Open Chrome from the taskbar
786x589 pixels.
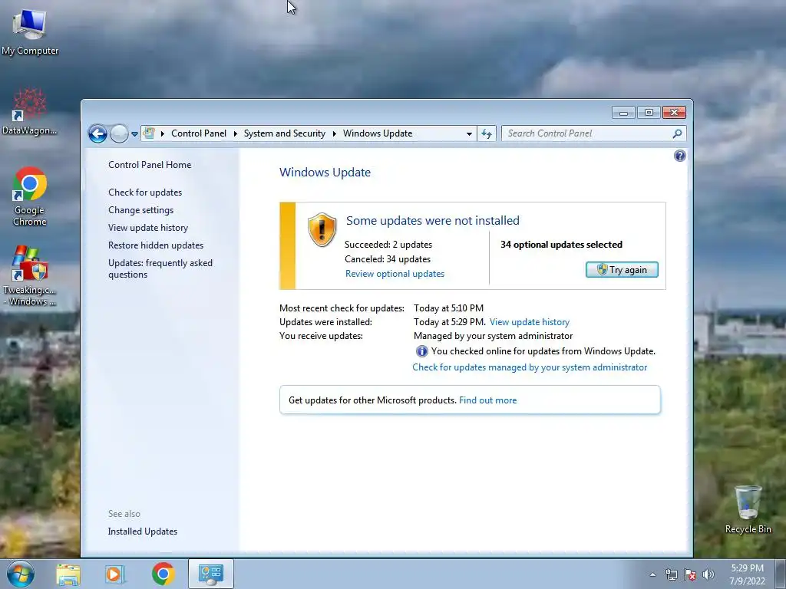click(x=163, y=574)
